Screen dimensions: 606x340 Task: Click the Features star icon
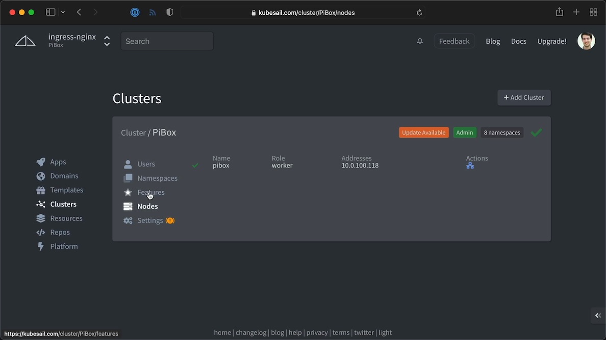tap(128, 192)
